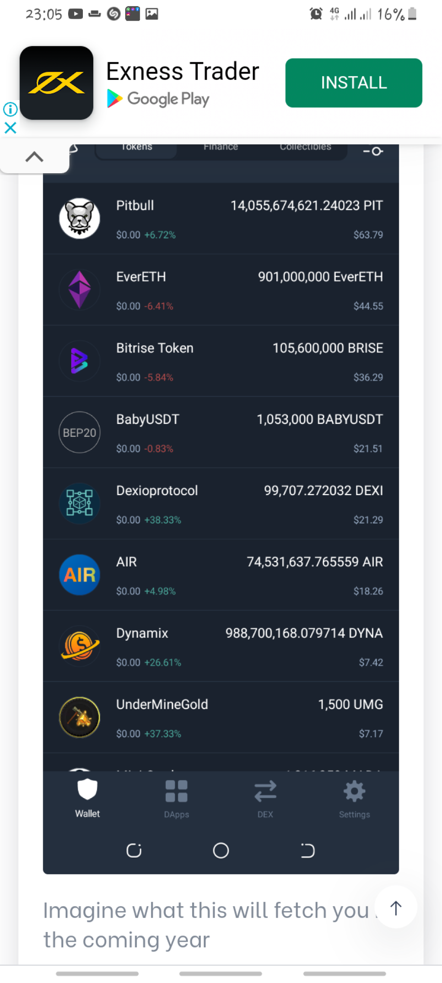
Task: Open the ad info icon
Action: pyautogui.click(x=10, y=109)
